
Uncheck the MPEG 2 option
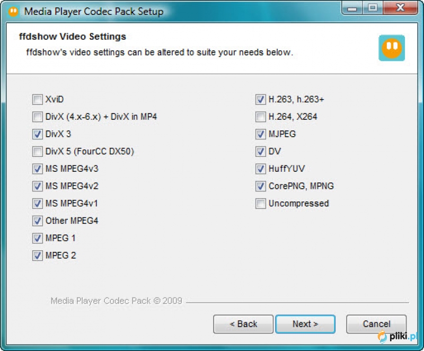click(37, 256)
